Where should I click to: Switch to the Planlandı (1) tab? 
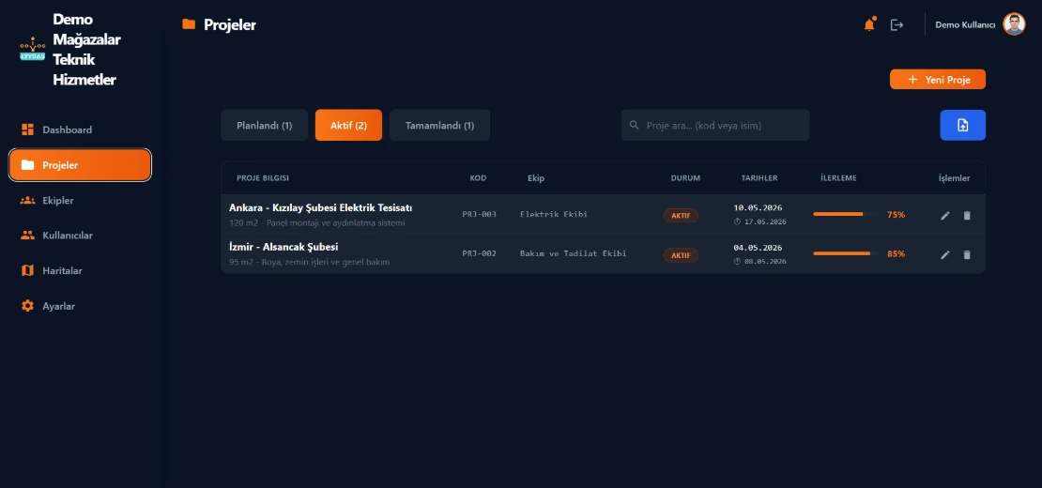(265, 126)
